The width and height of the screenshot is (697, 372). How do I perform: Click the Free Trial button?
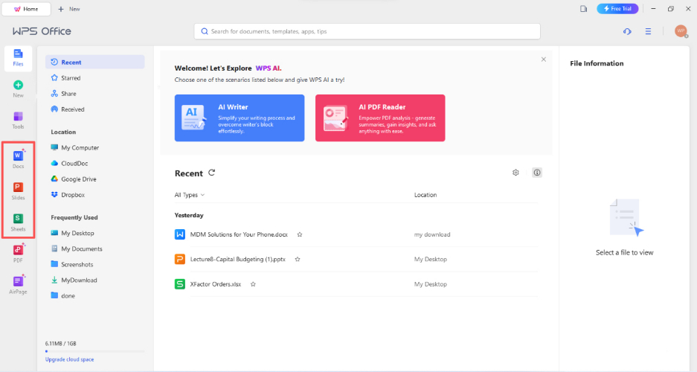click(617, 9)
